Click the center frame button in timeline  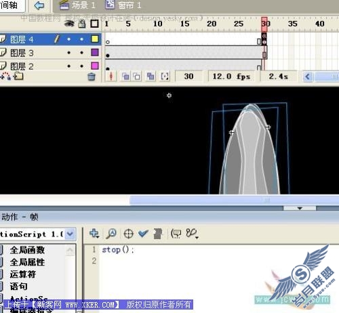tap(111, 77)
